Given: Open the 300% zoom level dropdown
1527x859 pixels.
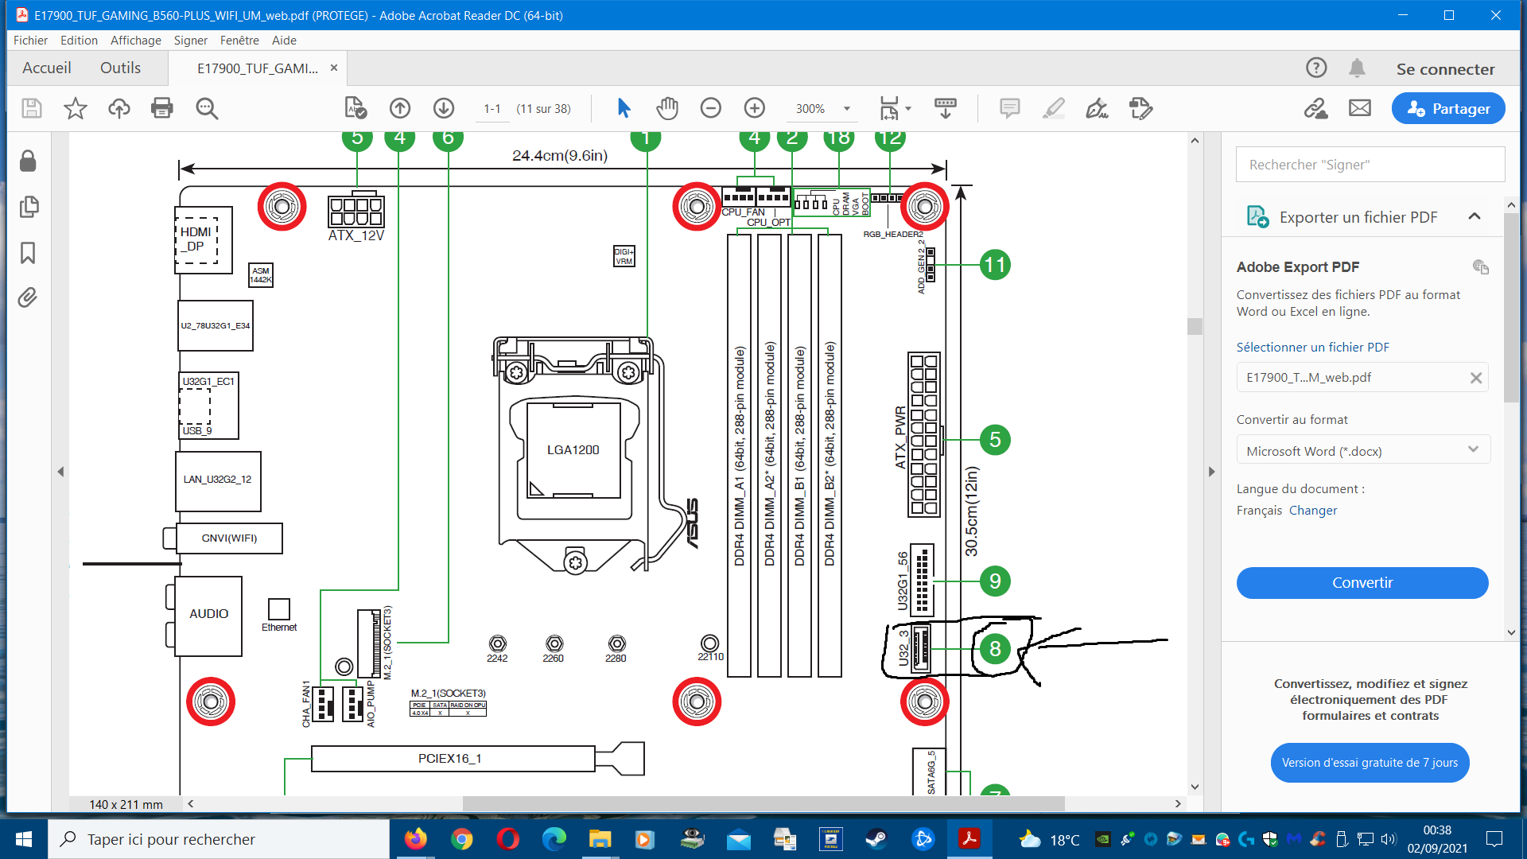Looking at the screenshot, I should [x=847, y=109].
